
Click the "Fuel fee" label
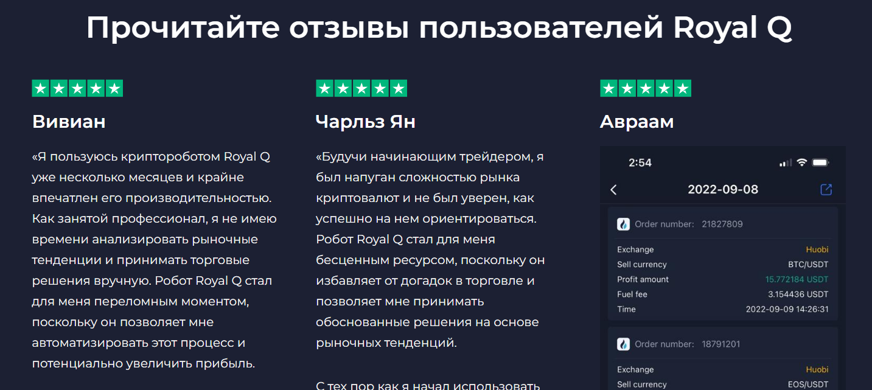coord(632,294)
